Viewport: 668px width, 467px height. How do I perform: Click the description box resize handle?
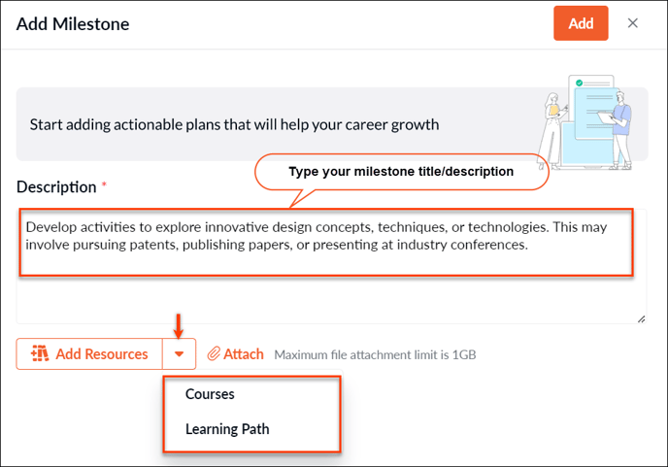point(641,319)
